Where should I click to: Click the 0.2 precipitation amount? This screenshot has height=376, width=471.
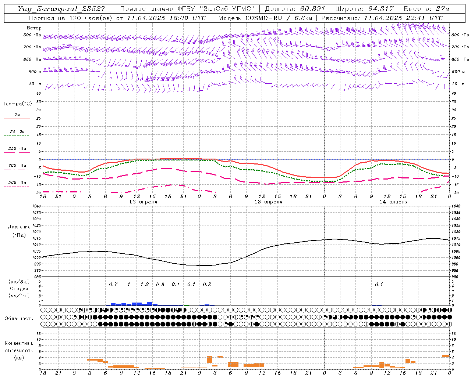pyautogui.click(x=207, y=285)
